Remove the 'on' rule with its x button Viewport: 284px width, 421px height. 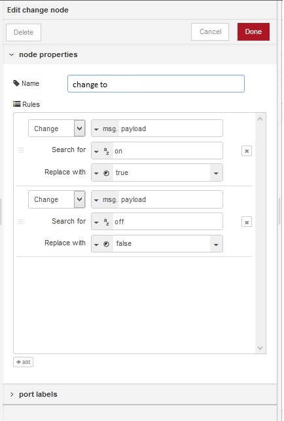tap(247, 151)
